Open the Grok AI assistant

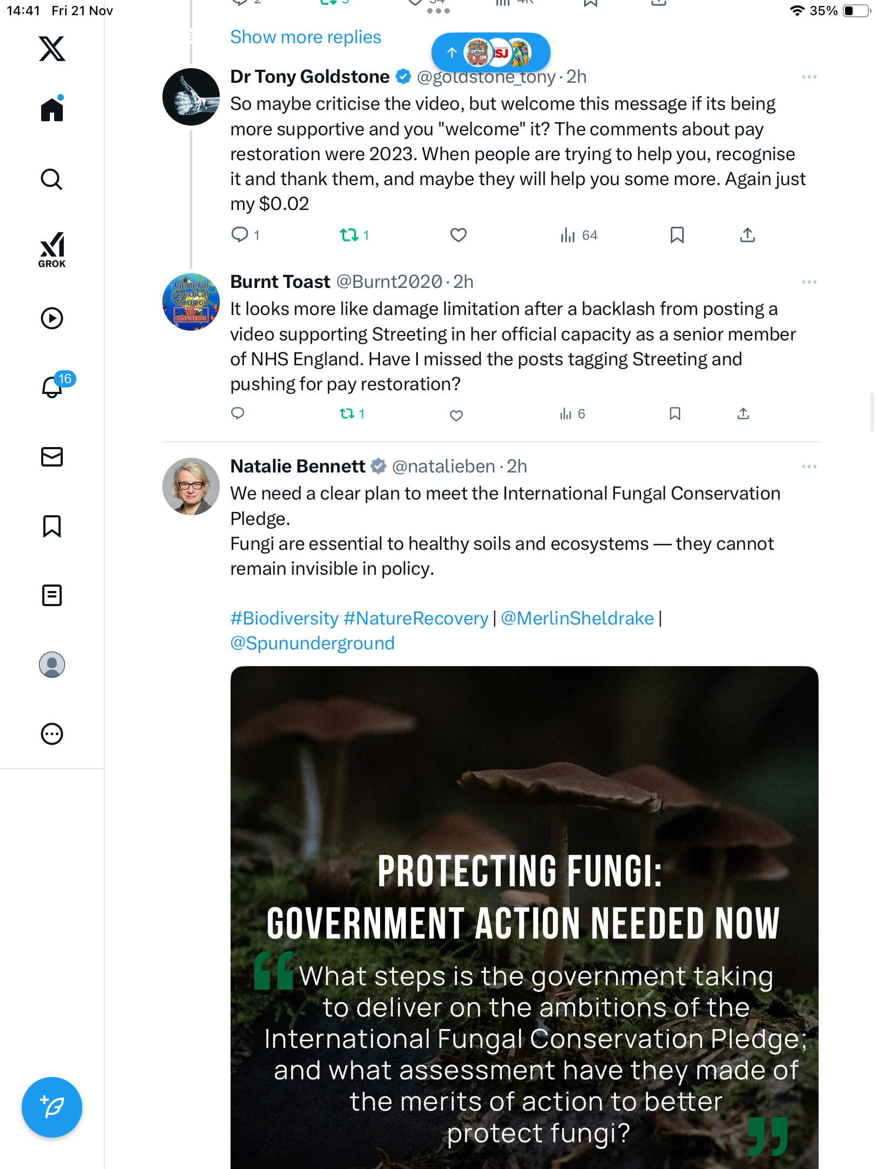coord(52,249)
